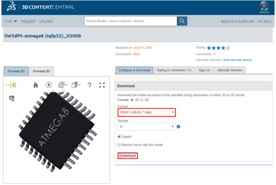
Task: Click the downloads count 4024
Action: click(137, 54)
